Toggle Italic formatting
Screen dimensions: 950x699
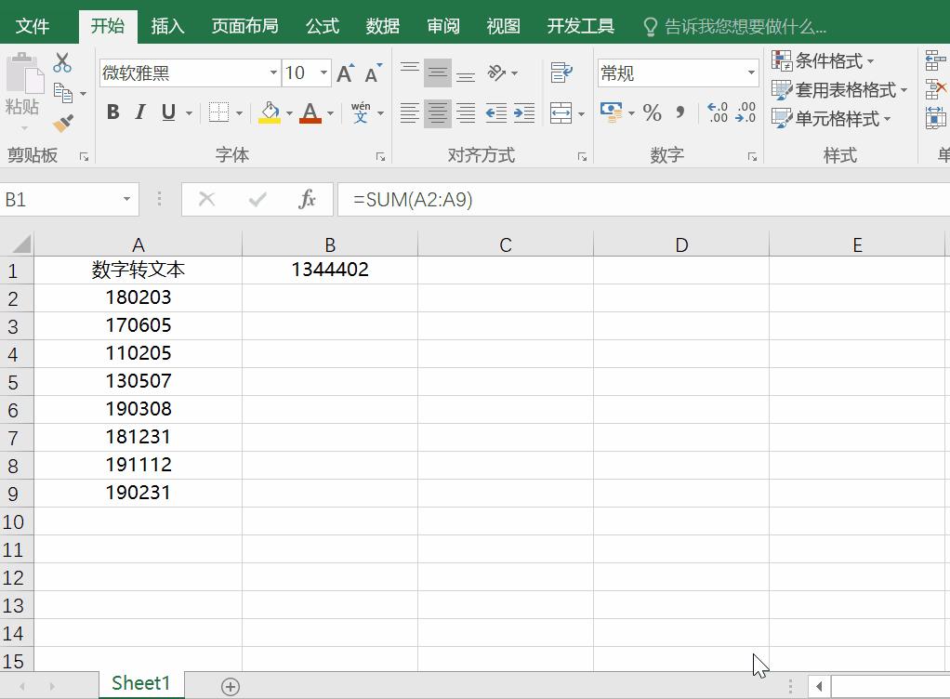pyautogui.click(x=140, y=112)
